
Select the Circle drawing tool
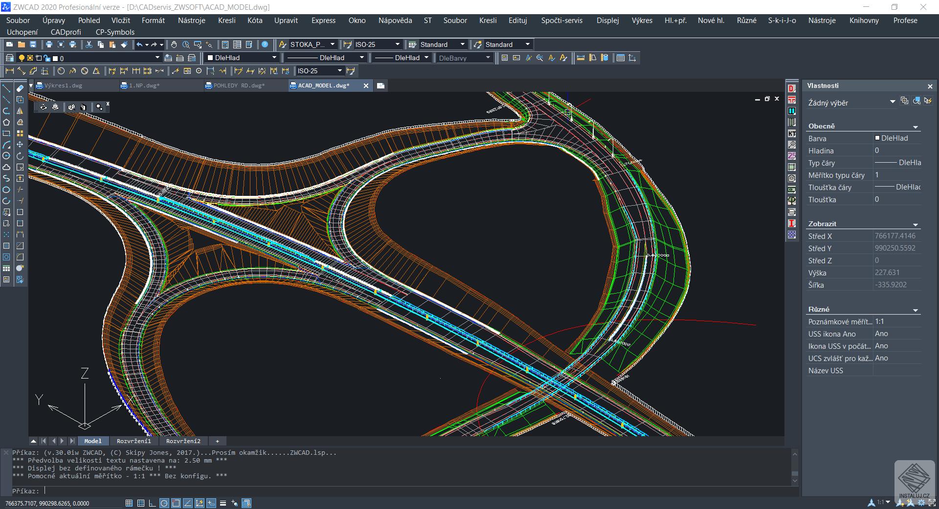coord(6,156)
